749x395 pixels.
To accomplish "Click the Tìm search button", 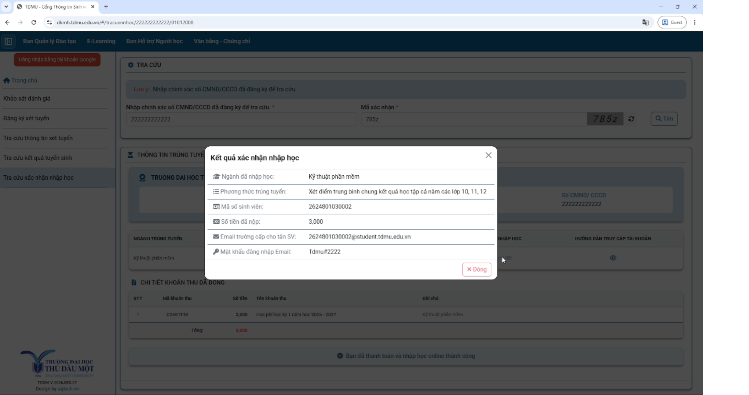I will tap(664, 118).
